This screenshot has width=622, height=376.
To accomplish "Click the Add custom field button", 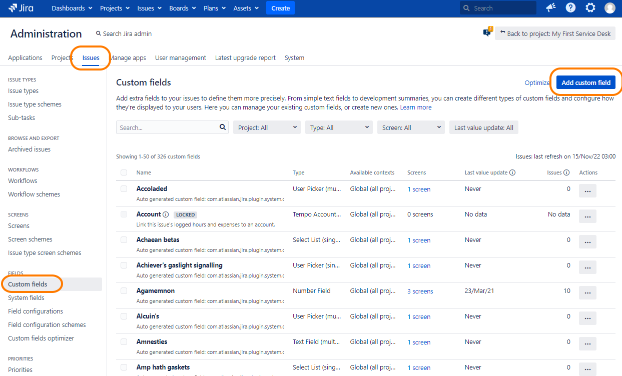I will 585,82.
